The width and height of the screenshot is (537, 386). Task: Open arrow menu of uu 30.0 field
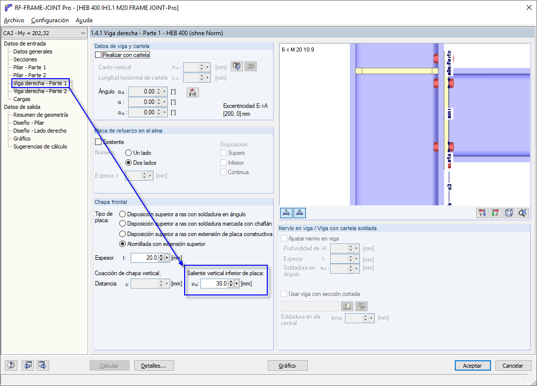coord(237,284)
